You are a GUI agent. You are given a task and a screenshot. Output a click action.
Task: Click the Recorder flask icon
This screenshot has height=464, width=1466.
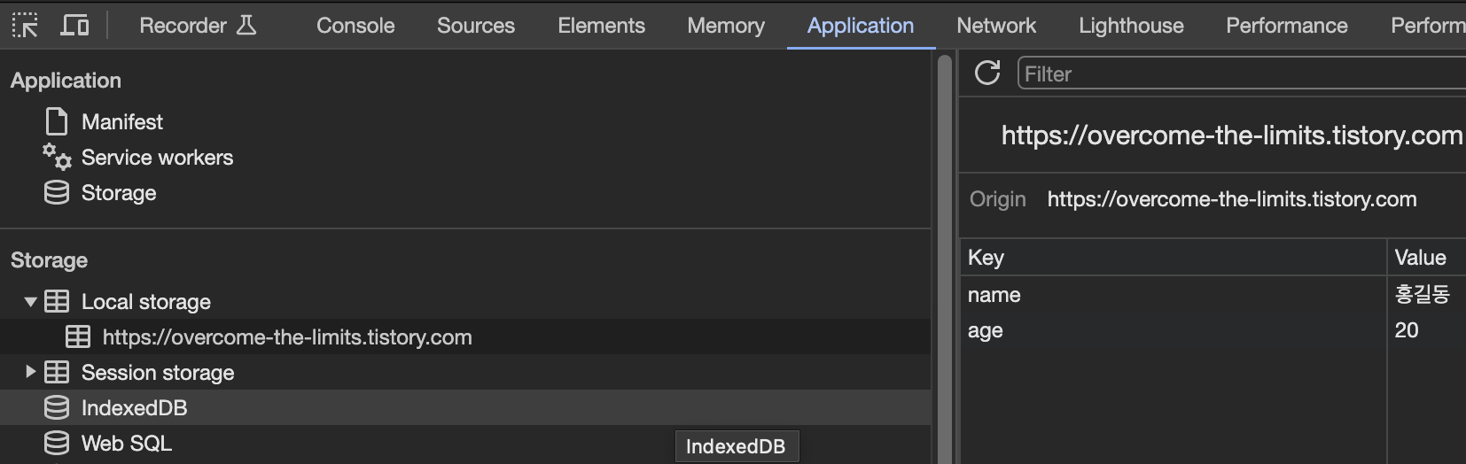pyautogui.click(x=246, y=26)
